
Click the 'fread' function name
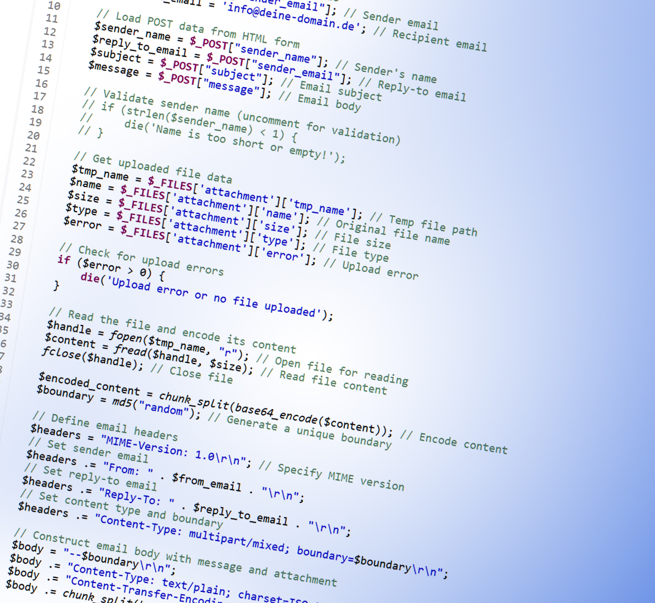pyautogui.click(x=131, y=349)
